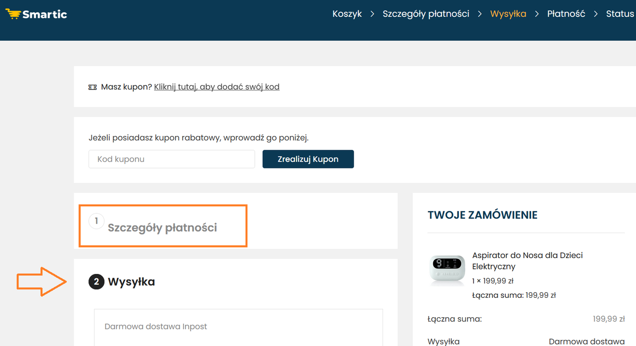
Task: Select the step 1 circle badge
Action: 96,221
